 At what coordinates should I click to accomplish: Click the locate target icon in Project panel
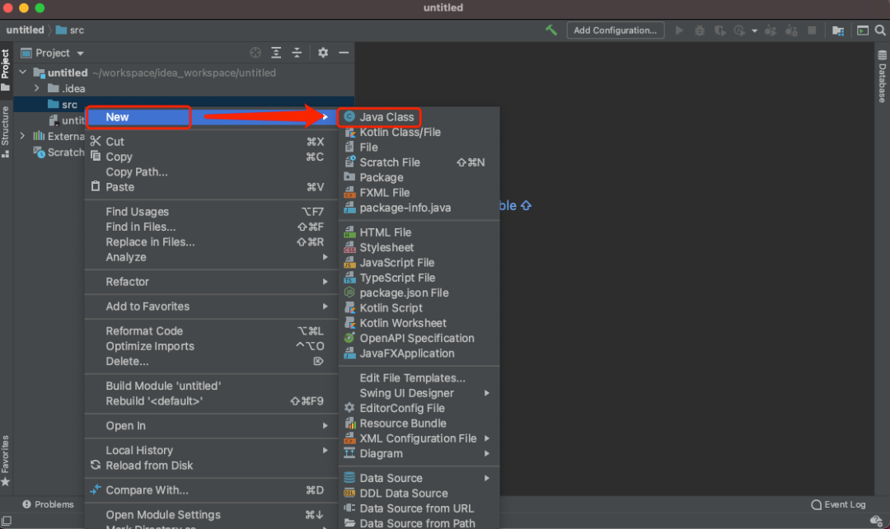(x=255, y=53)
